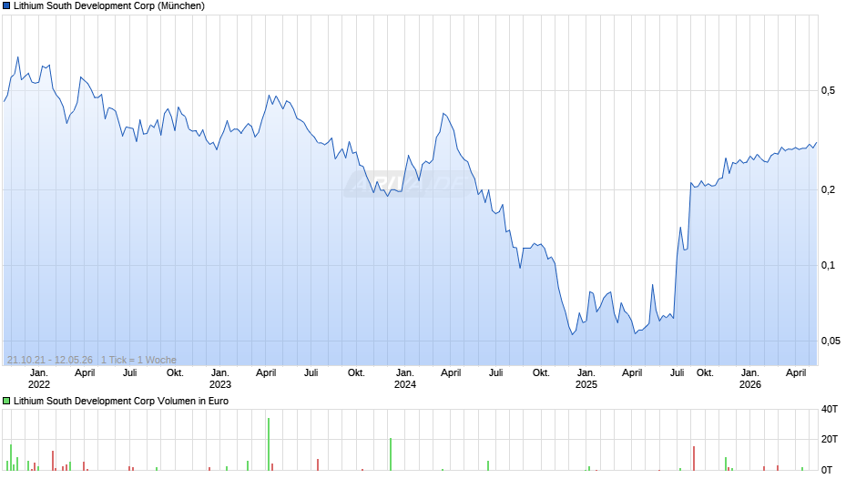Viewport: 856px width, 479px height.
Task: Click the tallest green volume bar near April 2023
Action: coord(269,444)
